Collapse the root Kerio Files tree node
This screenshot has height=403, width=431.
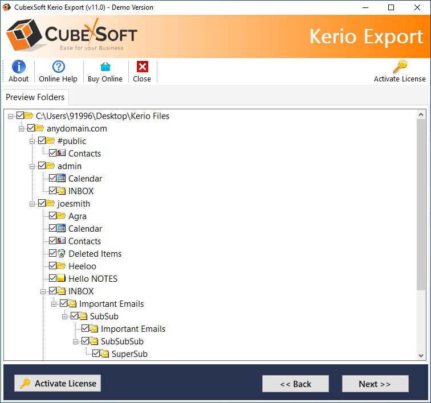pos(10,116)
